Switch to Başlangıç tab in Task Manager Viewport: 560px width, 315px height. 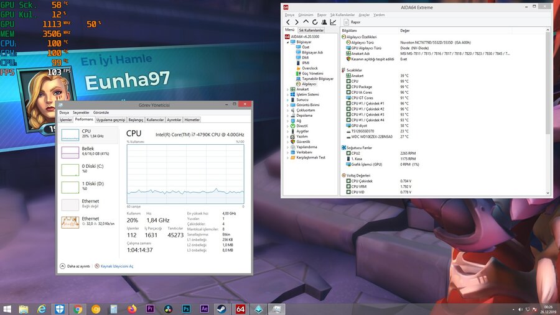point(136,120)
